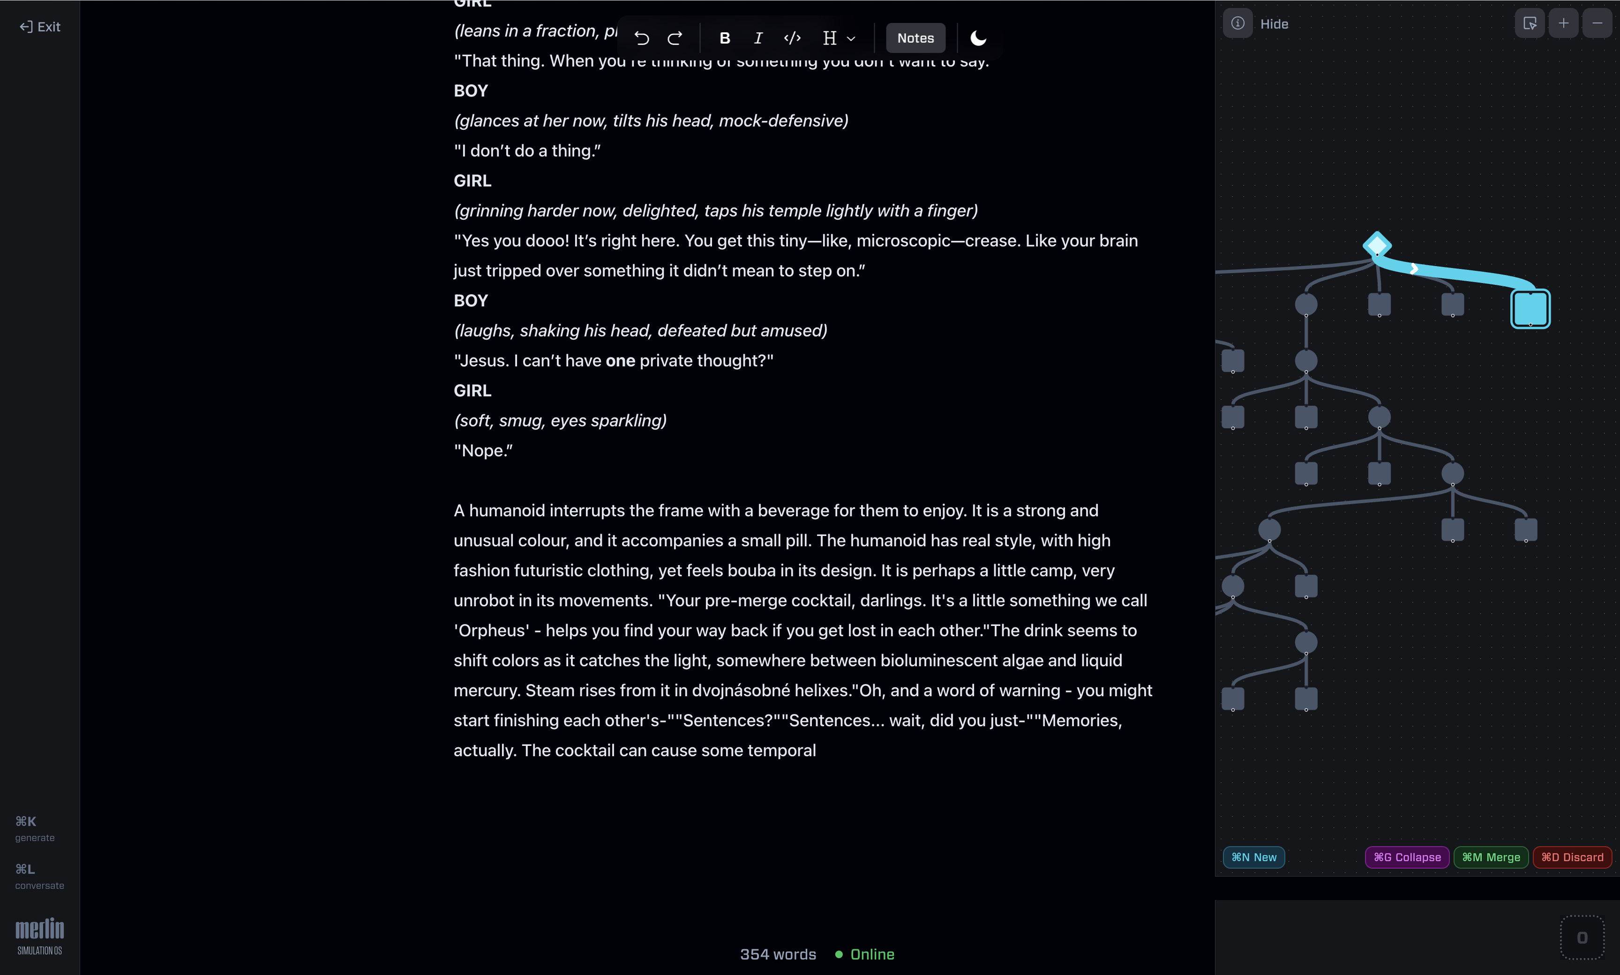Click the dashed counter box showing 0
1620x975 pixels.
[x=1582, y=938]
